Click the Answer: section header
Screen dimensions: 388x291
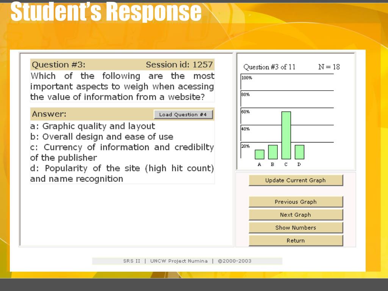point(49,114)
